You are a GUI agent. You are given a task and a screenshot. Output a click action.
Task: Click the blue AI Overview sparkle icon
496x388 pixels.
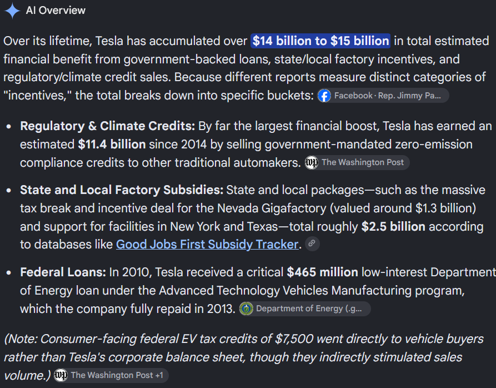[x=12, y=11]
